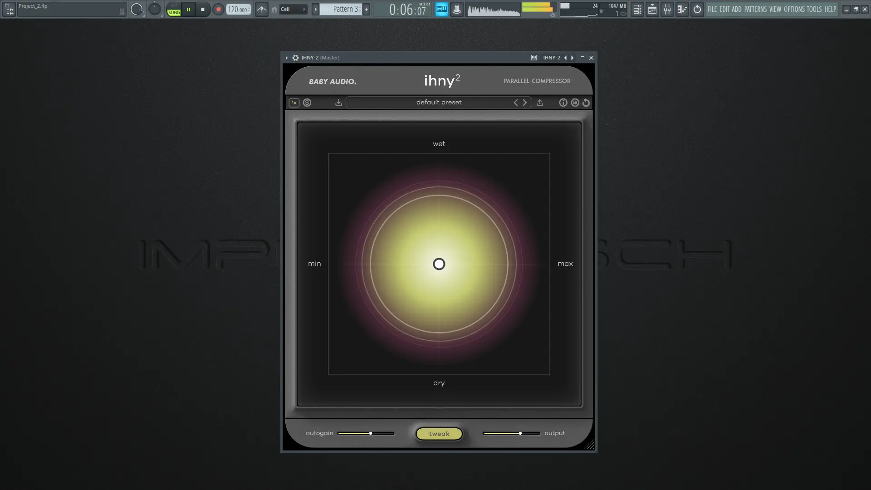Open the Cell snap dropdown
Image resolution: width=871 pixels, height=490 pixels.
point(293,9)
